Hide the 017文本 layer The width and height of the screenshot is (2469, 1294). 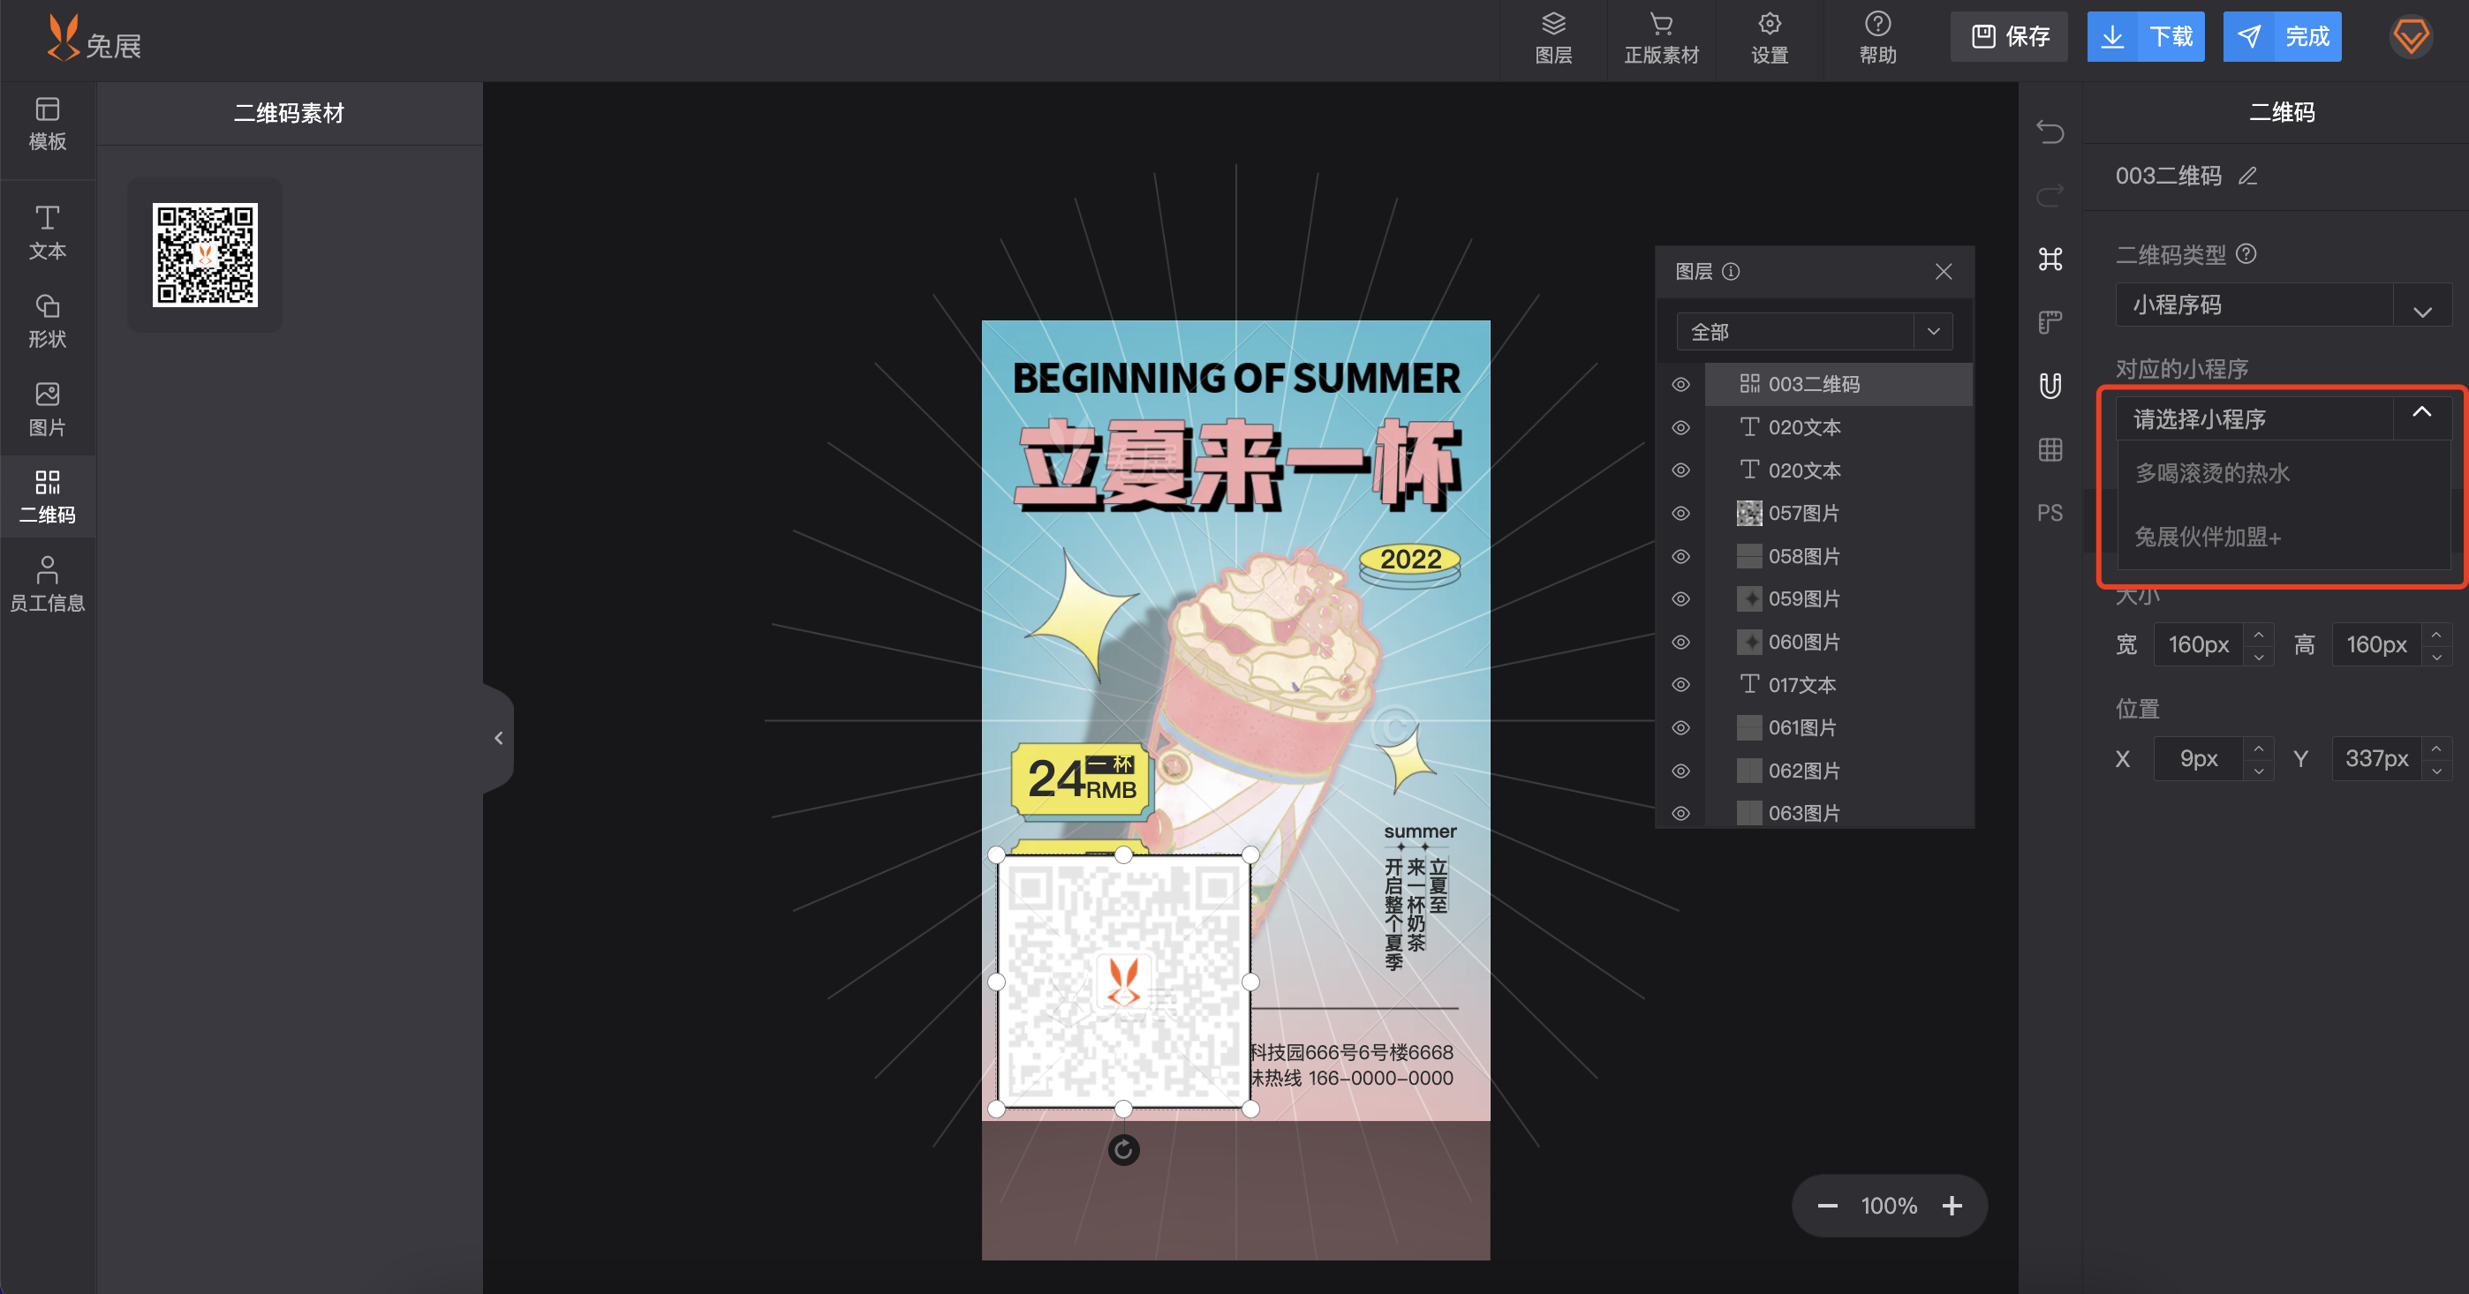(x=1681, y=685)
